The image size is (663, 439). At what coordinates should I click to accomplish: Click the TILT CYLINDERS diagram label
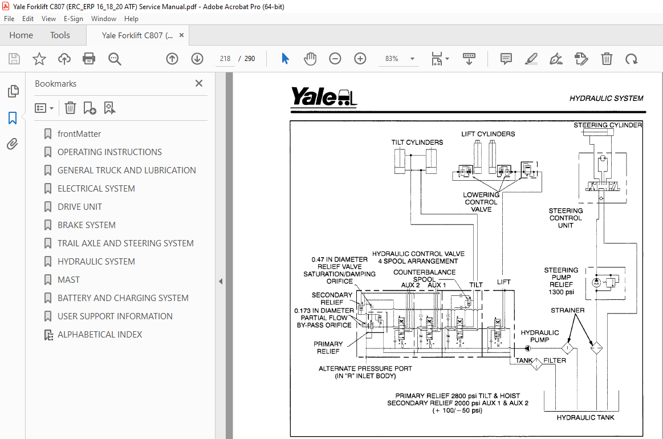(417, 142)
